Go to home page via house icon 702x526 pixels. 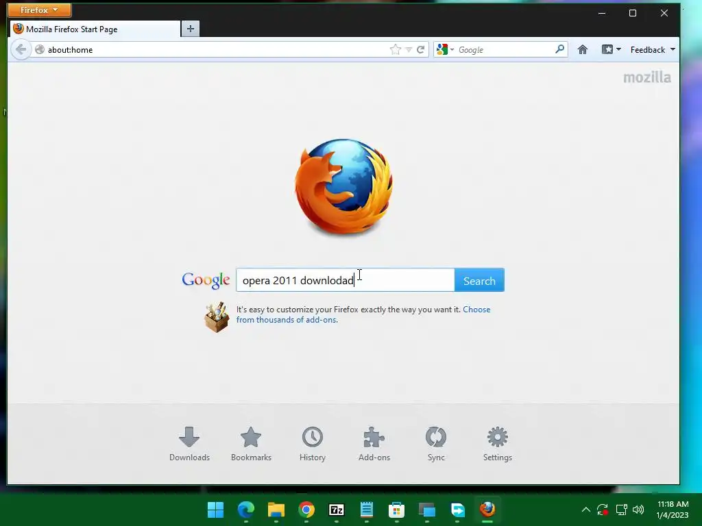583,49
